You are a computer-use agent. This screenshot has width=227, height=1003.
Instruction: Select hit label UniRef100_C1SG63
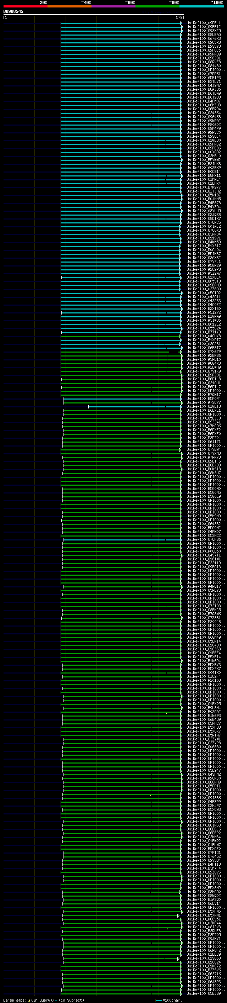click(x=203, y=959)
